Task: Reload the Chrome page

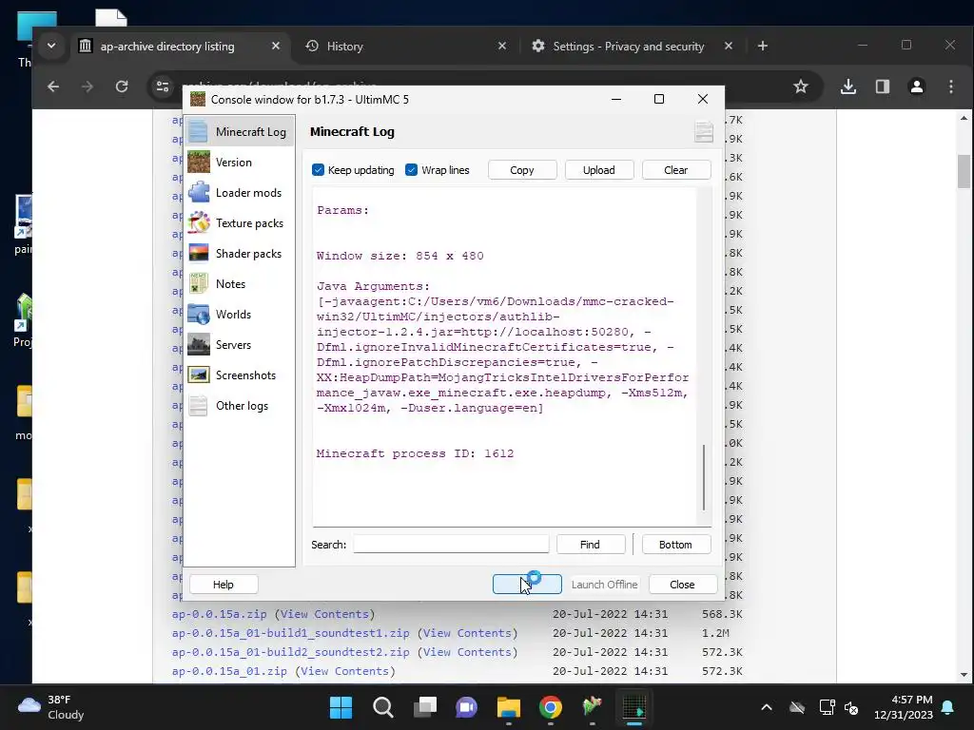Action: 122,86
